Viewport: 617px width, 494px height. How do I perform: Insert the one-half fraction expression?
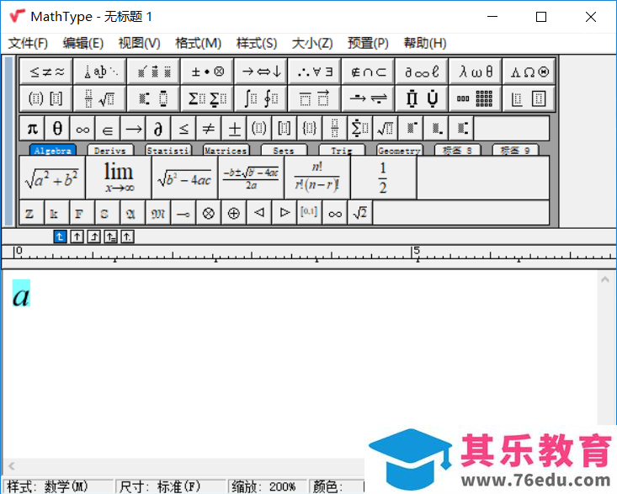click(x=383, y=178)
